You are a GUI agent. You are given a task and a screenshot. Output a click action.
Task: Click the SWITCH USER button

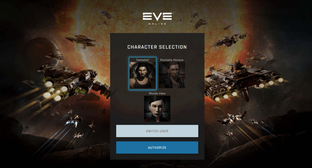click(x=157, y=131)
